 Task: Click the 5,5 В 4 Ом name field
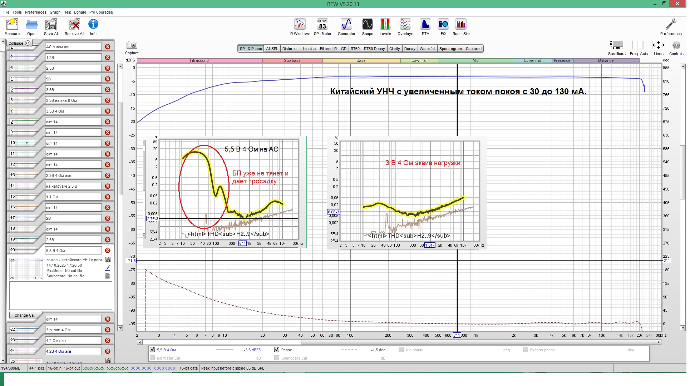(x=73, y=251)
